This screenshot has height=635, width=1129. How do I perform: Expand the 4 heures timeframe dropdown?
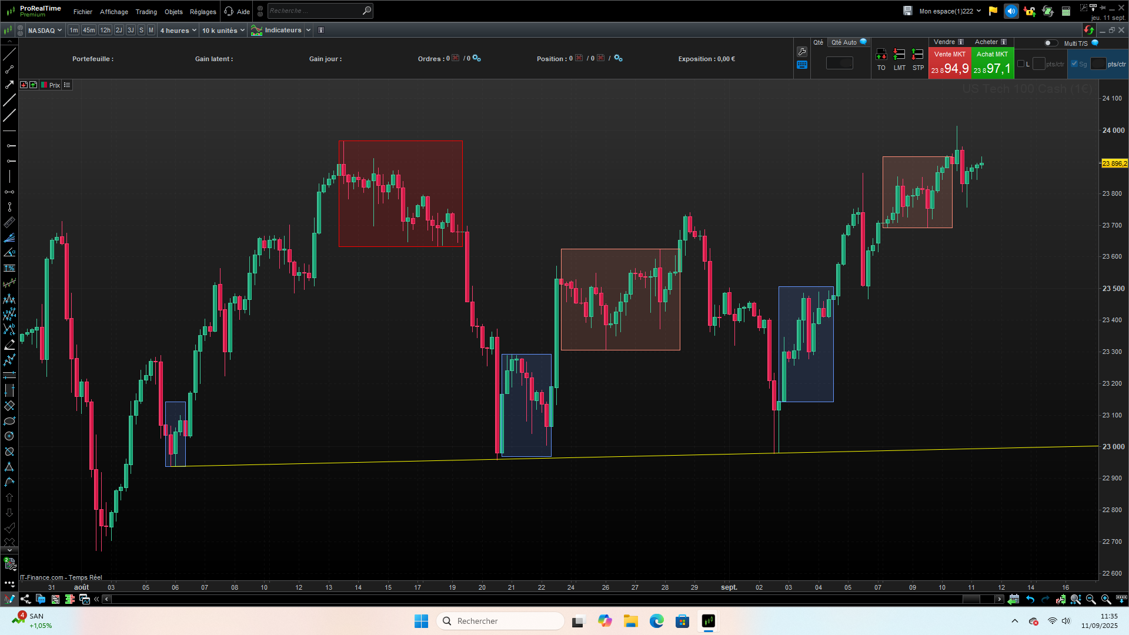178,31
